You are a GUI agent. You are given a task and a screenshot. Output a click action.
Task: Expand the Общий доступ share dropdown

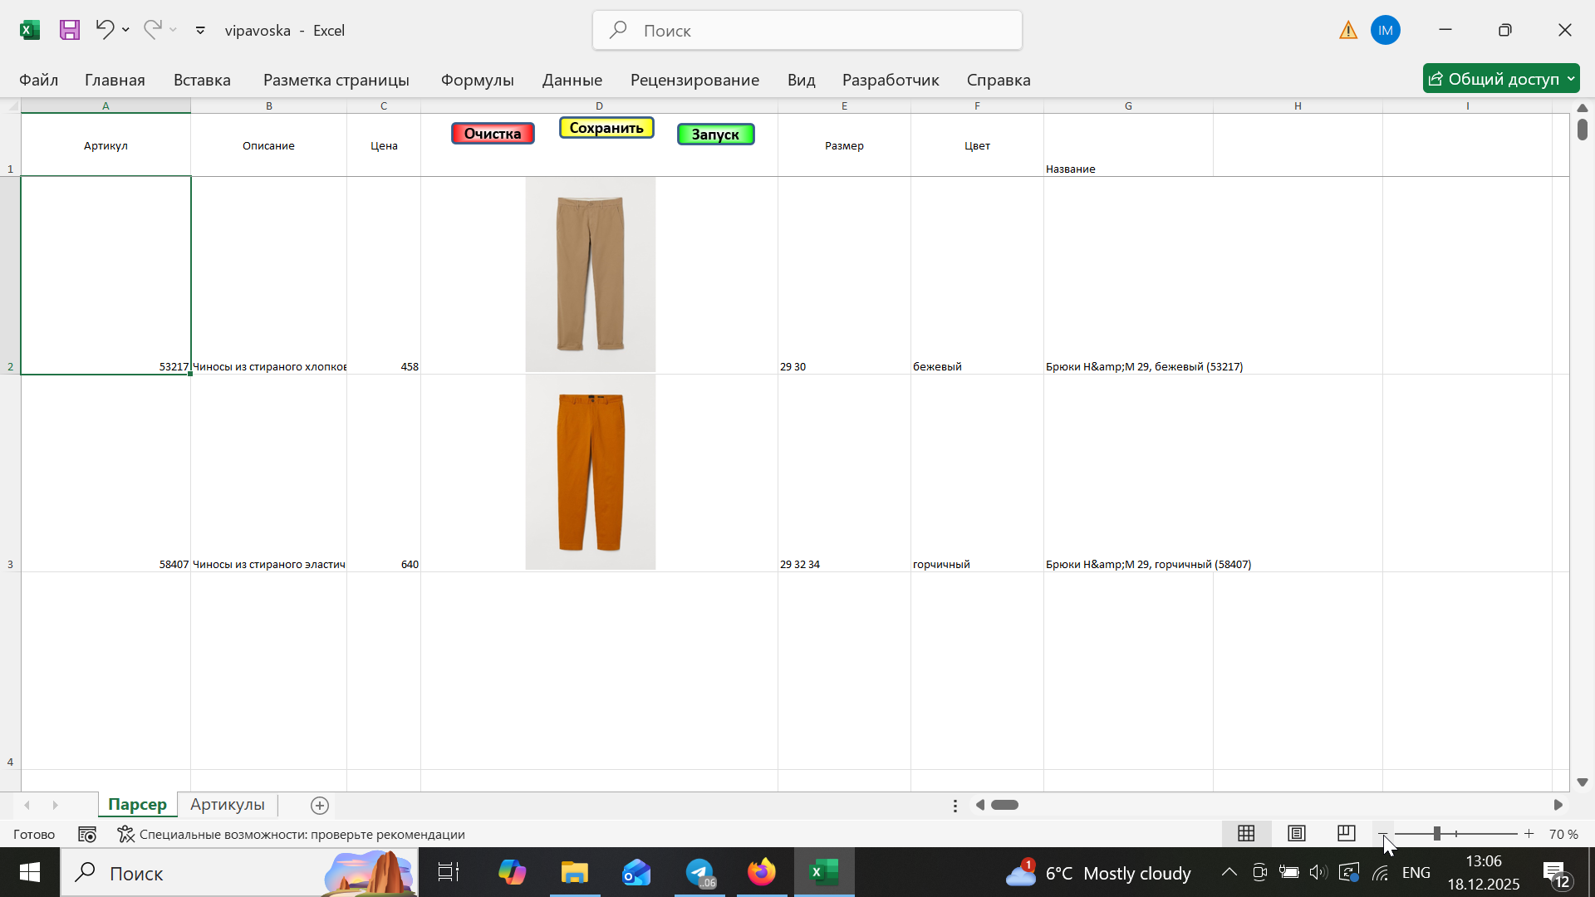click(x=1571, y=79)
